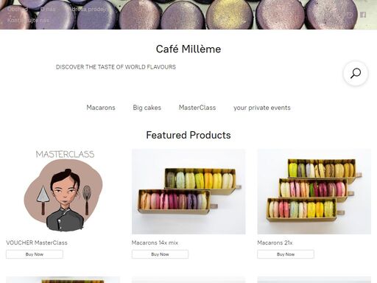The width and height of the screenshot is (377, 283).
Task: Open the Macarons 14x mix photo
Action: point(188,192)
